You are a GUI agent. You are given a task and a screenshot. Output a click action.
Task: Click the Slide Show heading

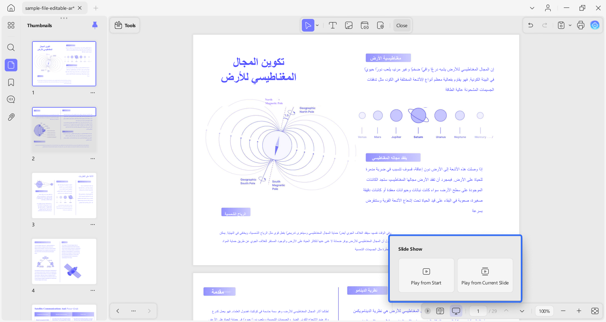[x=410, y=249]
